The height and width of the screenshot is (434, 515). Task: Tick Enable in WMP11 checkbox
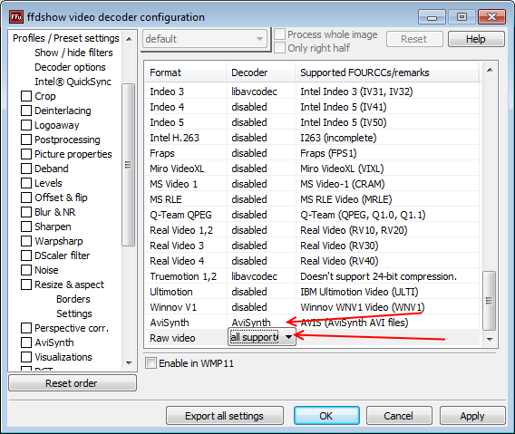(x=151, y=363)
